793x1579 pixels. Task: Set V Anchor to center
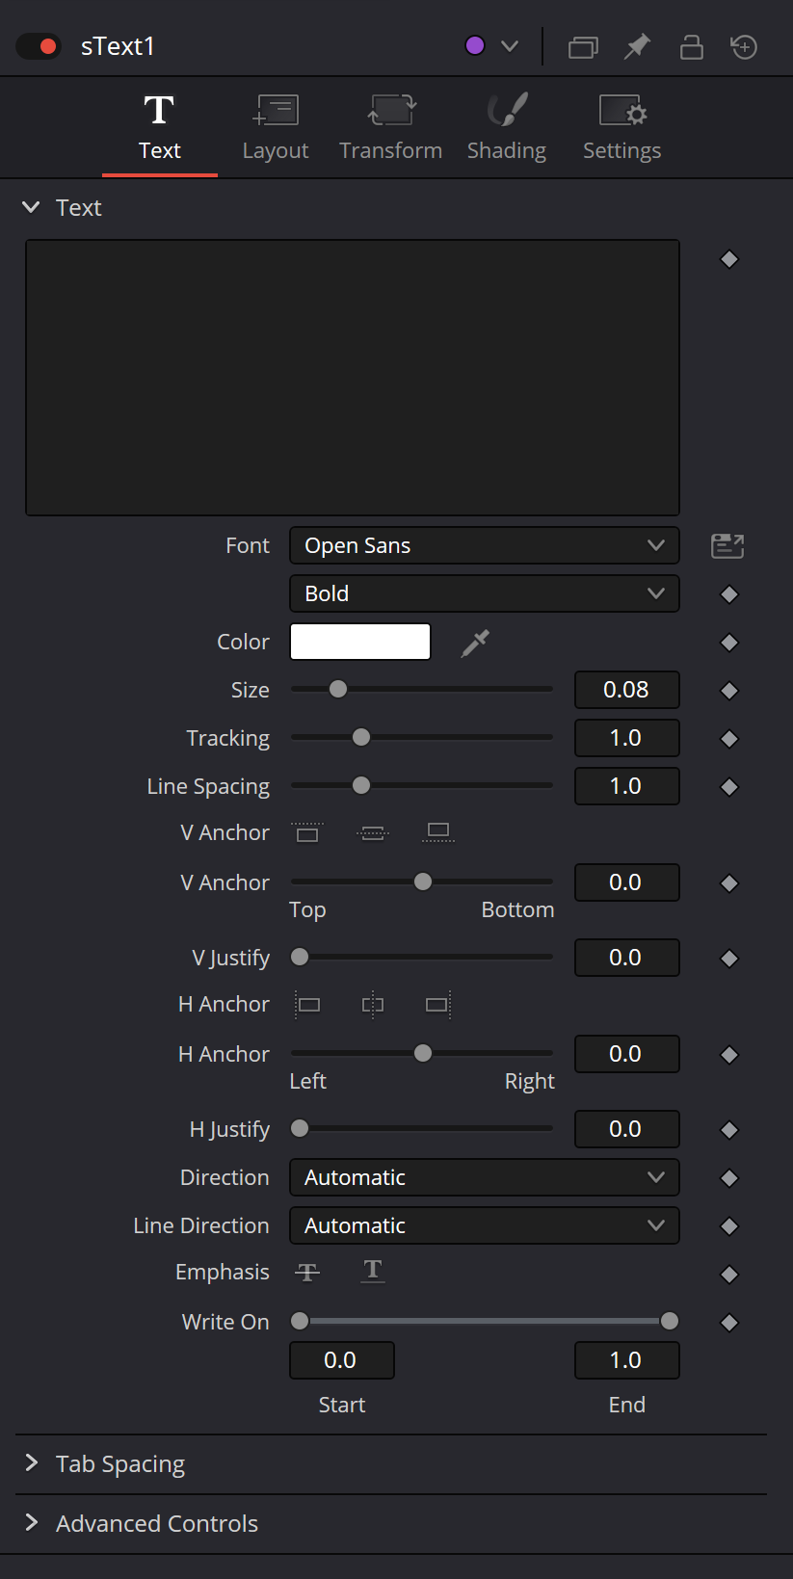pyautogui.click(x=373, y=832)
